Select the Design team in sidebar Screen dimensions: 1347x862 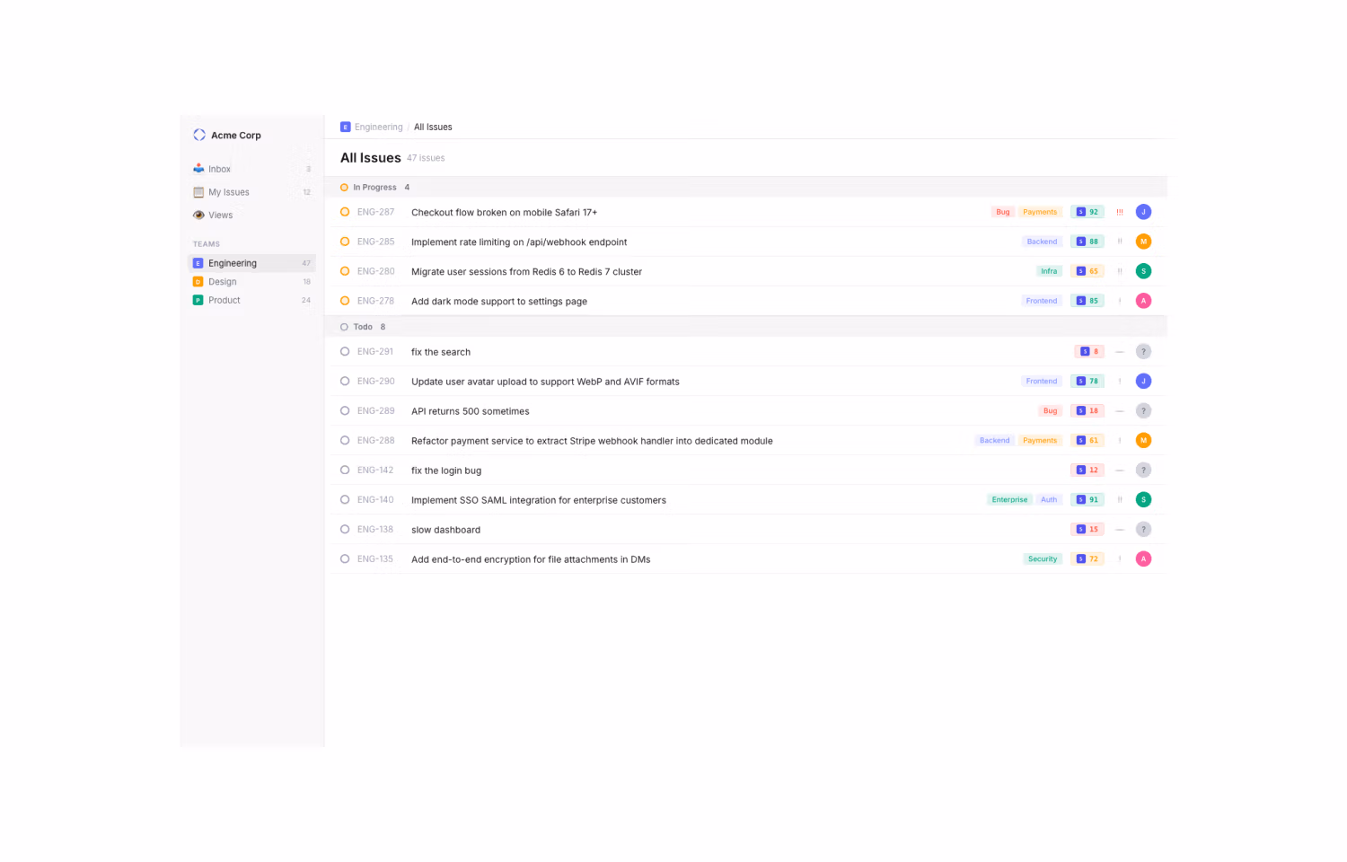click(223, 282)
